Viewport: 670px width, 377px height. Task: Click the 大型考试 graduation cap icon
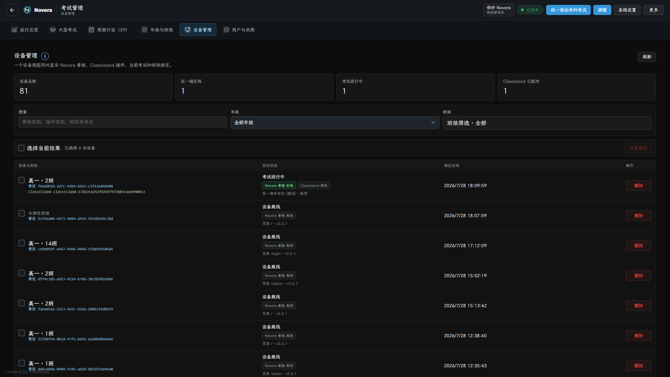(53, 30)
